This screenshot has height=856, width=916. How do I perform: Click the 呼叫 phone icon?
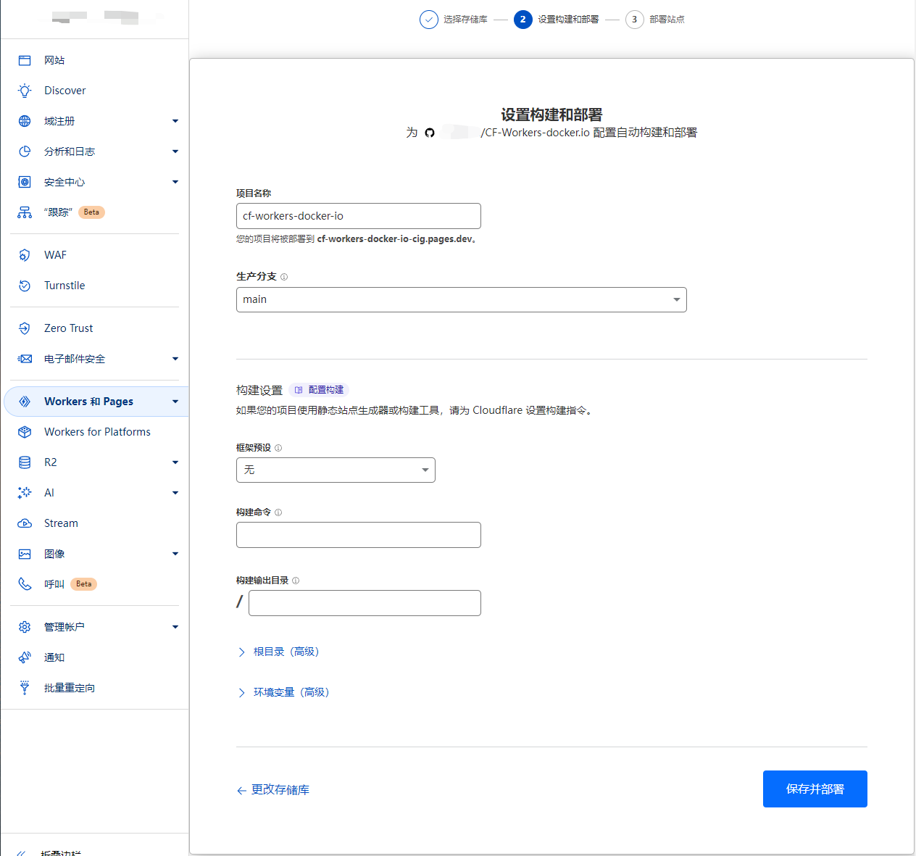(25, 584)
